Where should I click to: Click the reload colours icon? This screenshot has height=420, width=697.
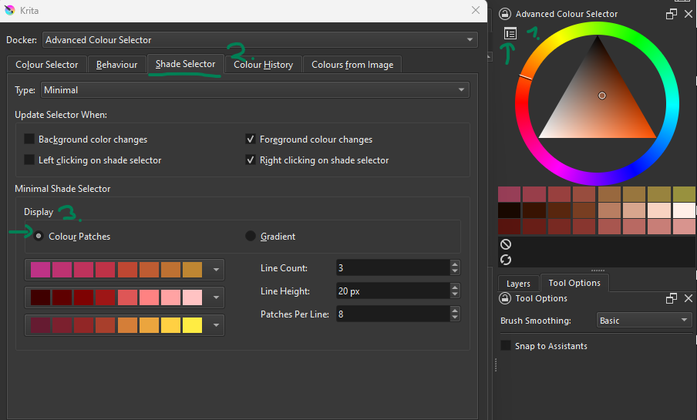[x=506, y=260]
